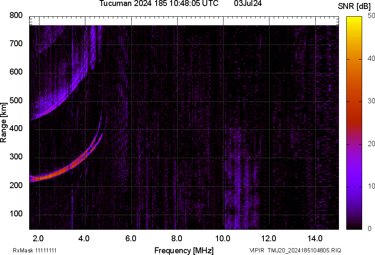Click the "Frequency [MHz]" axis label
The height and width of the screenshot is (255, 375).
184,251
